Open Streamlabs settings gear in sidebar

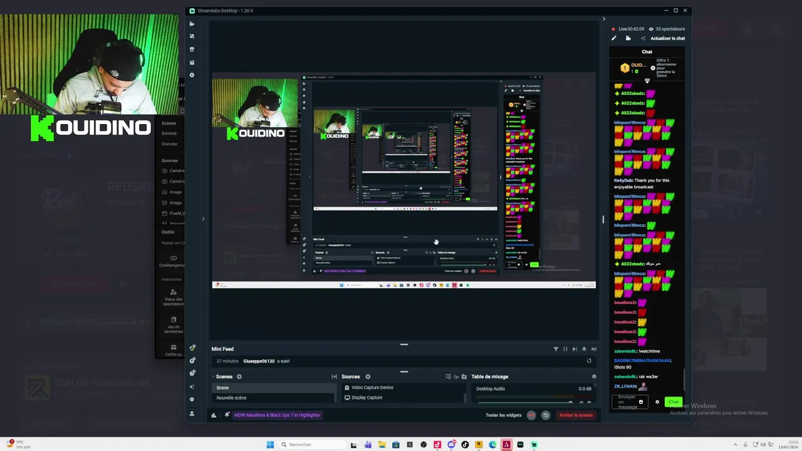[192, 399]
